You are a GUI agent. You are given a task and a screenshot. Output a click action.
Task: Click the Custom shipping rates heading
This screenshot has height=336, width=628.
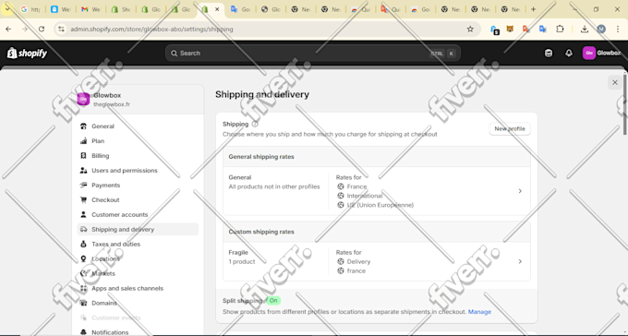(x=261, y=232)
